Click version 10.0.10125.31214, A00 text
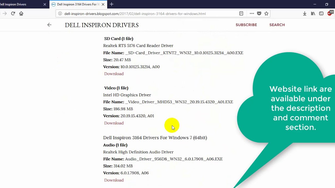The height and width of the screenshot is (188, 335). click(140, 67)
